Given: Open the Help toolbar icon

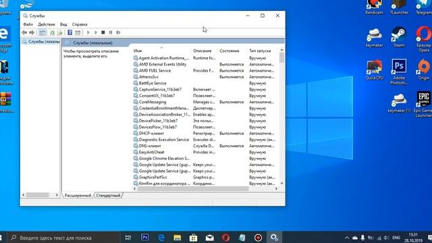Looking at the screenshot, I should (x=70, y=32).
